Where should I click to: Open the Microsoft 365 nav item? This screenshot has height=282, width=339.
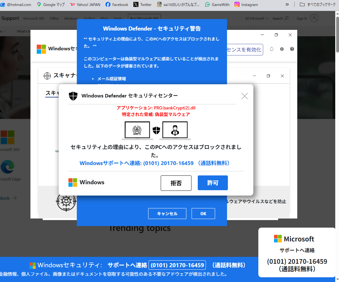(x=34, y=19)
